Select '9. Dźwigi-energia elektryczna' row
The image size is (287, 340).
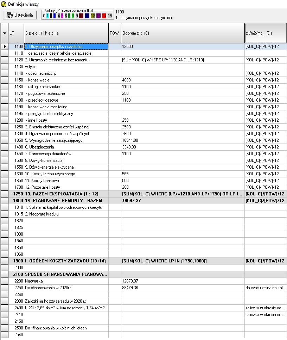[x=66, y=167]
